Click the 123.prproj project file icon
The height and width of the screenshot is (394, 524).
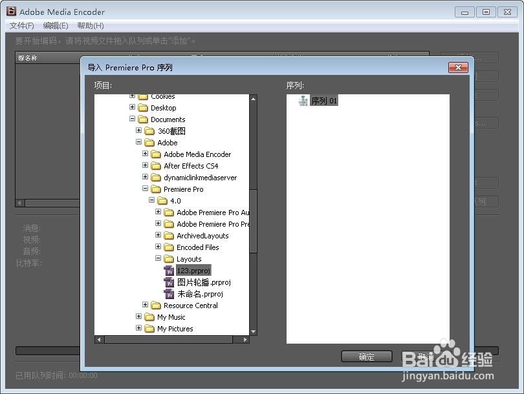point(169,271)
